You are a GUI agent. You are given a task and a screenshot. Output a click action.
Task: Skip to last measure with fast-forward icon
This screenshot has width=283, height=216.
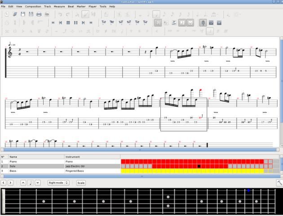coord(91,22)
